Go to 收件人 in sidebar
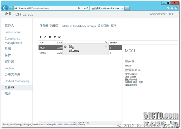The image size is (181, 129). pyautogui.click(x=9, y=25)
